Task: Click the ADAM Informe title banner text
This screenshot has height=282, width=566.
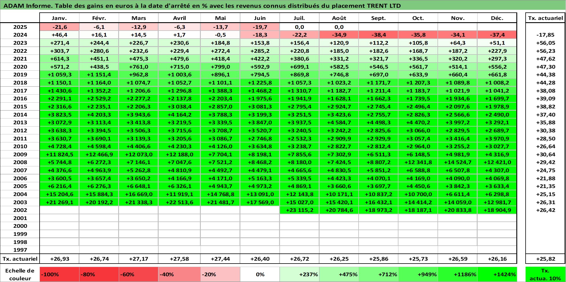Action: tap(202, 6)
